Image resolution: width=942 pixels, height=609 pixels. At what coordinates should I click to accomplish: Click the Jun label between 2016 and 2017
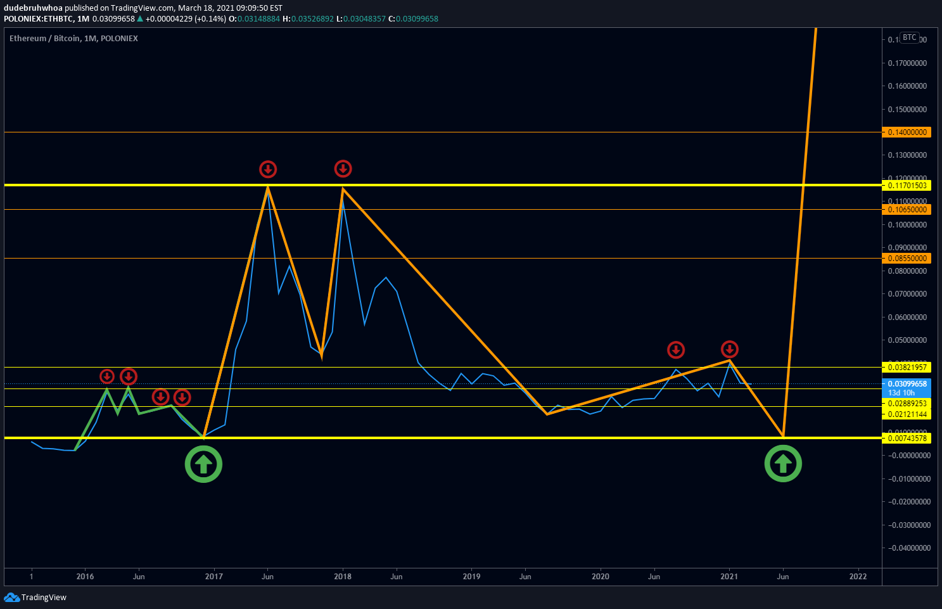pyautogui.click(x=139, y=577)
